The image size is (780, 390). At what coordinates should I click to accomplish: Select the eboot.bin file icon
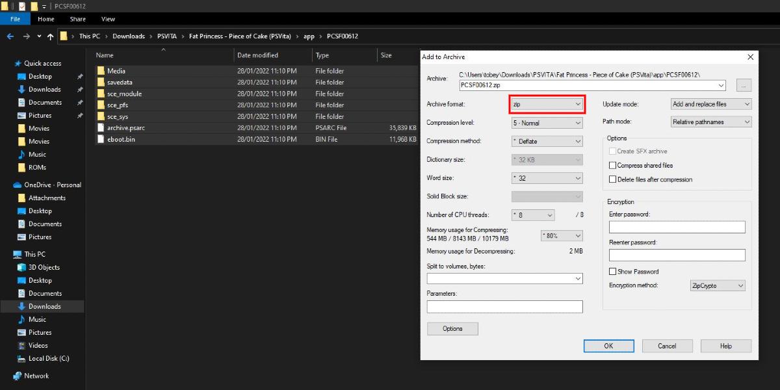point(101,139)
